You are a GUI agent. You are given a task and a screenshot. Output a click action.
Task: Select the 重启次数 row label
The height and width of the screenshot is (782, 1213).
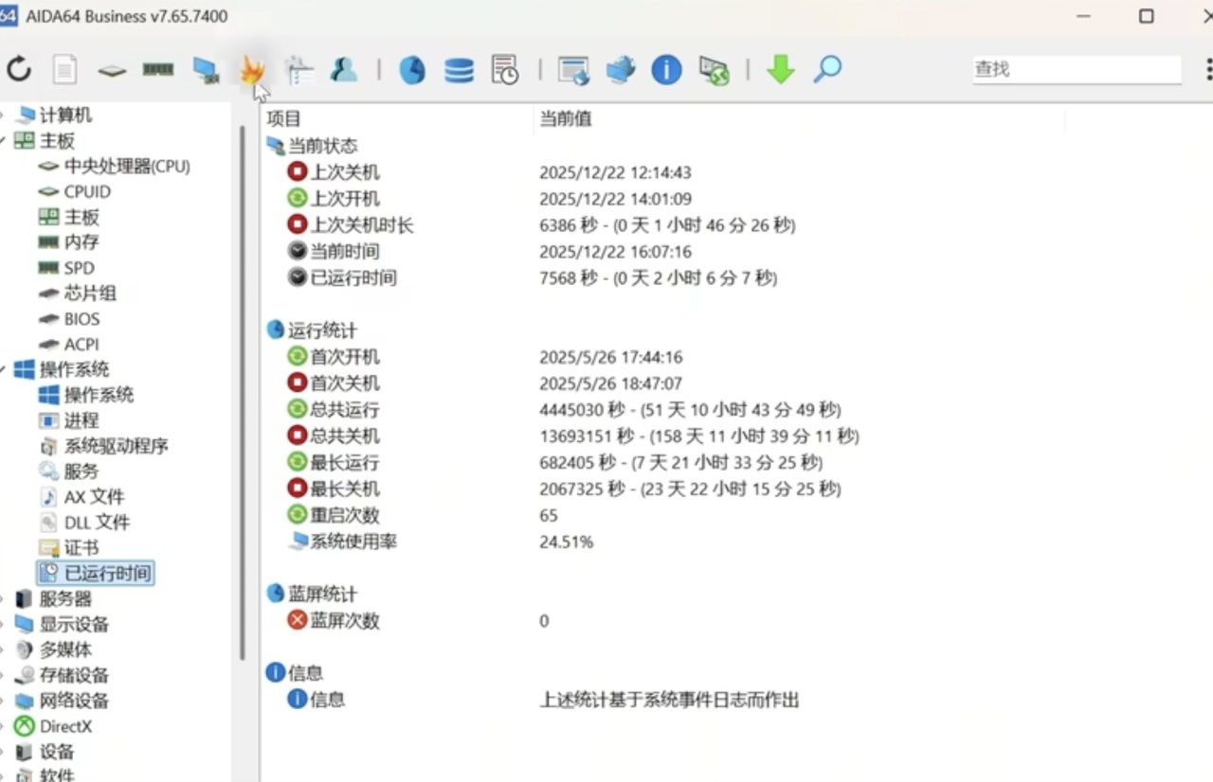pyautogui.click(x=345, y=516)
